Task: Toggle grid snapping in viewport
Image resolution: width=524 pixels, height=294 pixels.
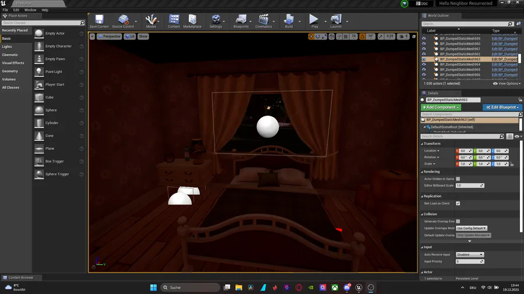Action: coord(346,37)
